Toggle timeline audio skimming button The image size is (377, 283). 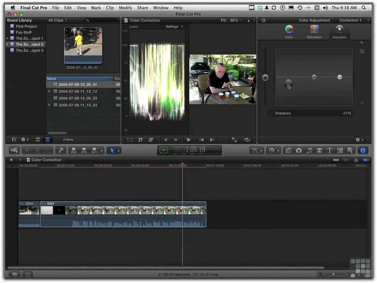coord(346,160)
